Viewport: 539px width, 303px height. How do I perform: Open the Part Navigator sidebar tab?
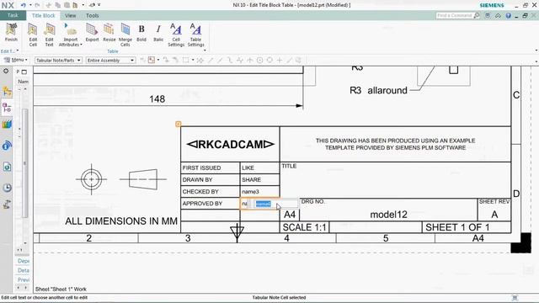click(x=7, y=108)
